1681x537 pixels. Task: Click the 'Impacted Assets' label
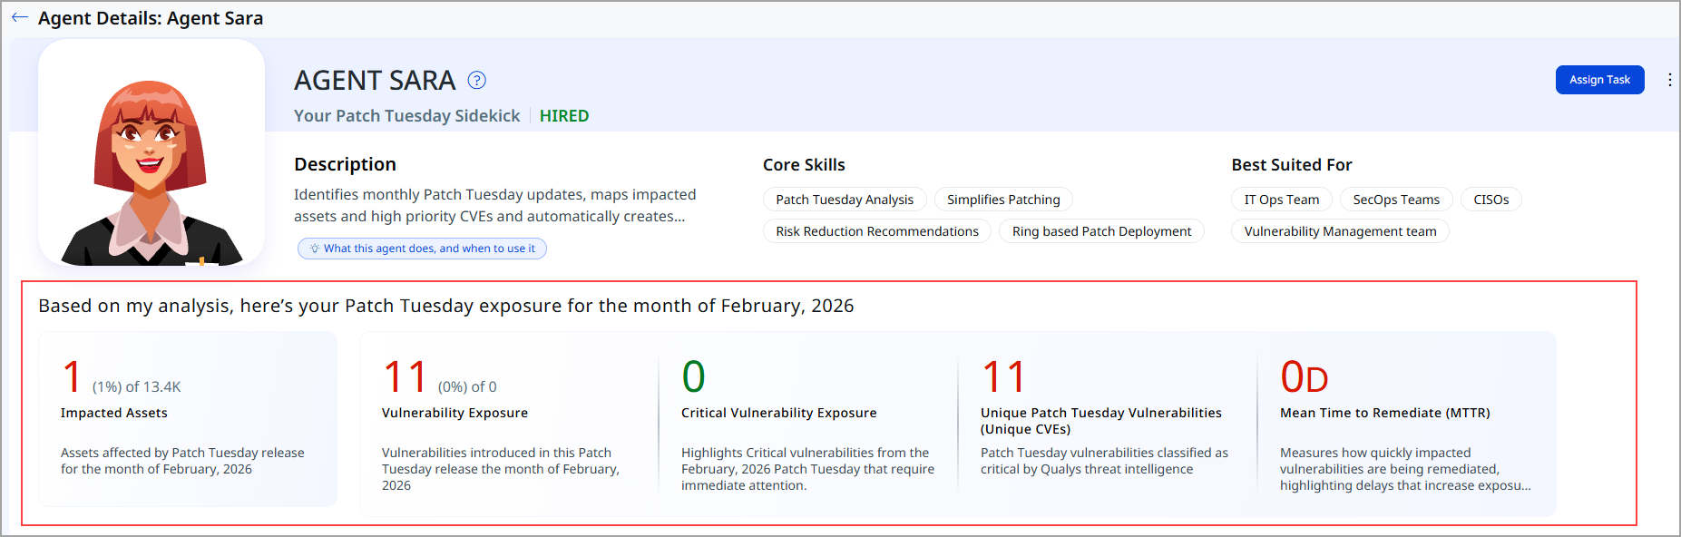114,413
